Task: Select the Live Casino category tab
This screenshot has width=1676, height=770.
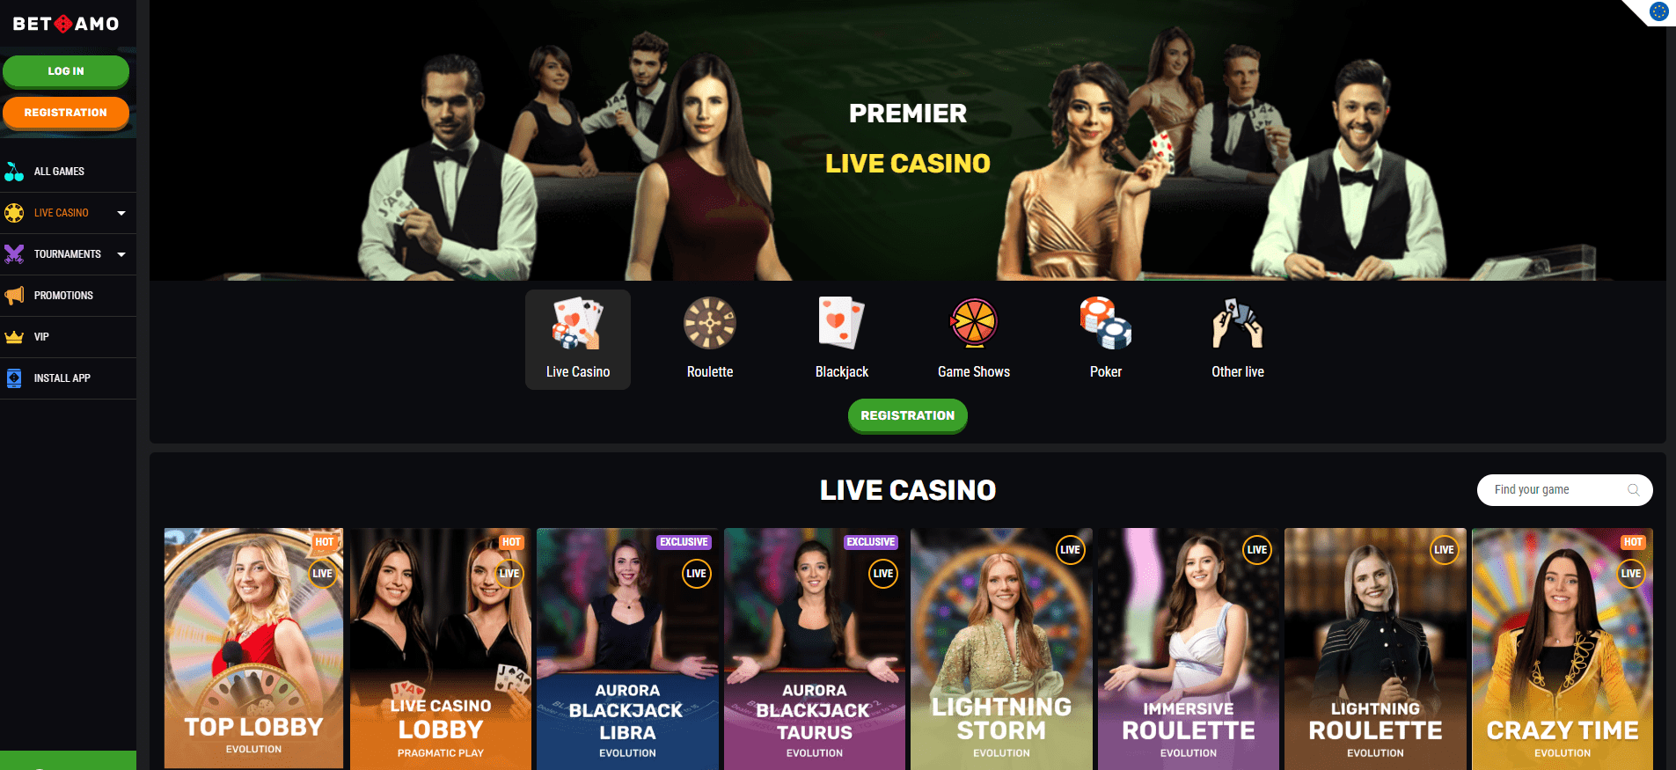Action: tap(578, 340)
